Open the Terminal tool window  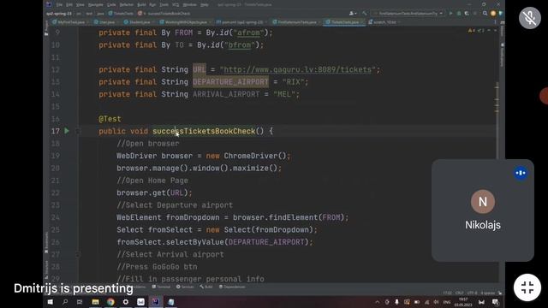(x=161, y=287)
